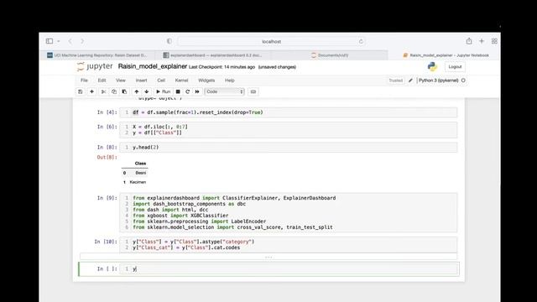537x302 pixels.
Task: Click the Kecimen value in output table
Action: [x=138, y=182]
